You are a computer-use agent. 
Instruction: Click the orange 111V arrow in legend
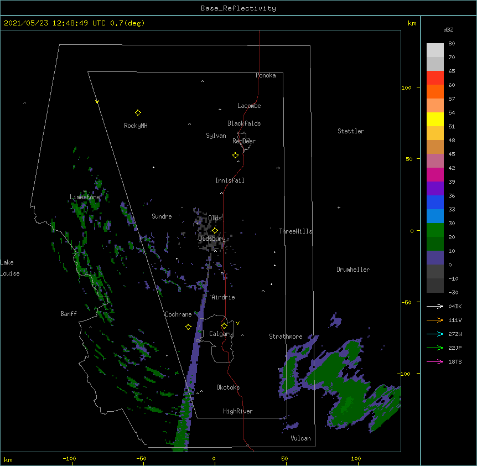pyautogui.click(x=435, y=320)
